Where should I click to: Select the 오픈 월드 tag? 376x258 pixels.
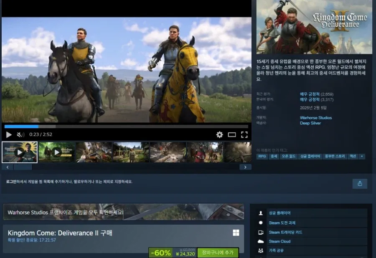click(x=288, y=157)
